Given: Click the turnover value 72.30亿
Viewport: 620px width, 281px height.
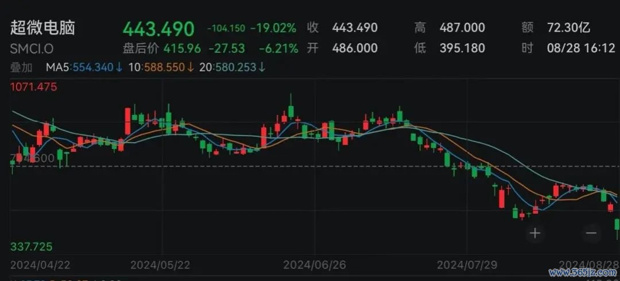Looking at the screenshot, I should pos(568,28).
